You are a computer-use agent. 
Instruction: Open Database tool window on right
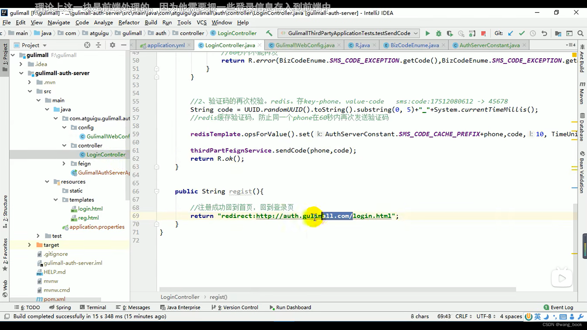click(x=582, y=127)
